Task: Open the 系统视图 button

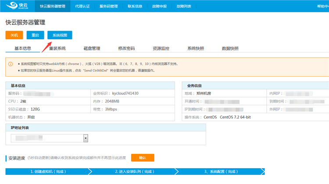Action: pyautogui.click(x=60, y=35)
